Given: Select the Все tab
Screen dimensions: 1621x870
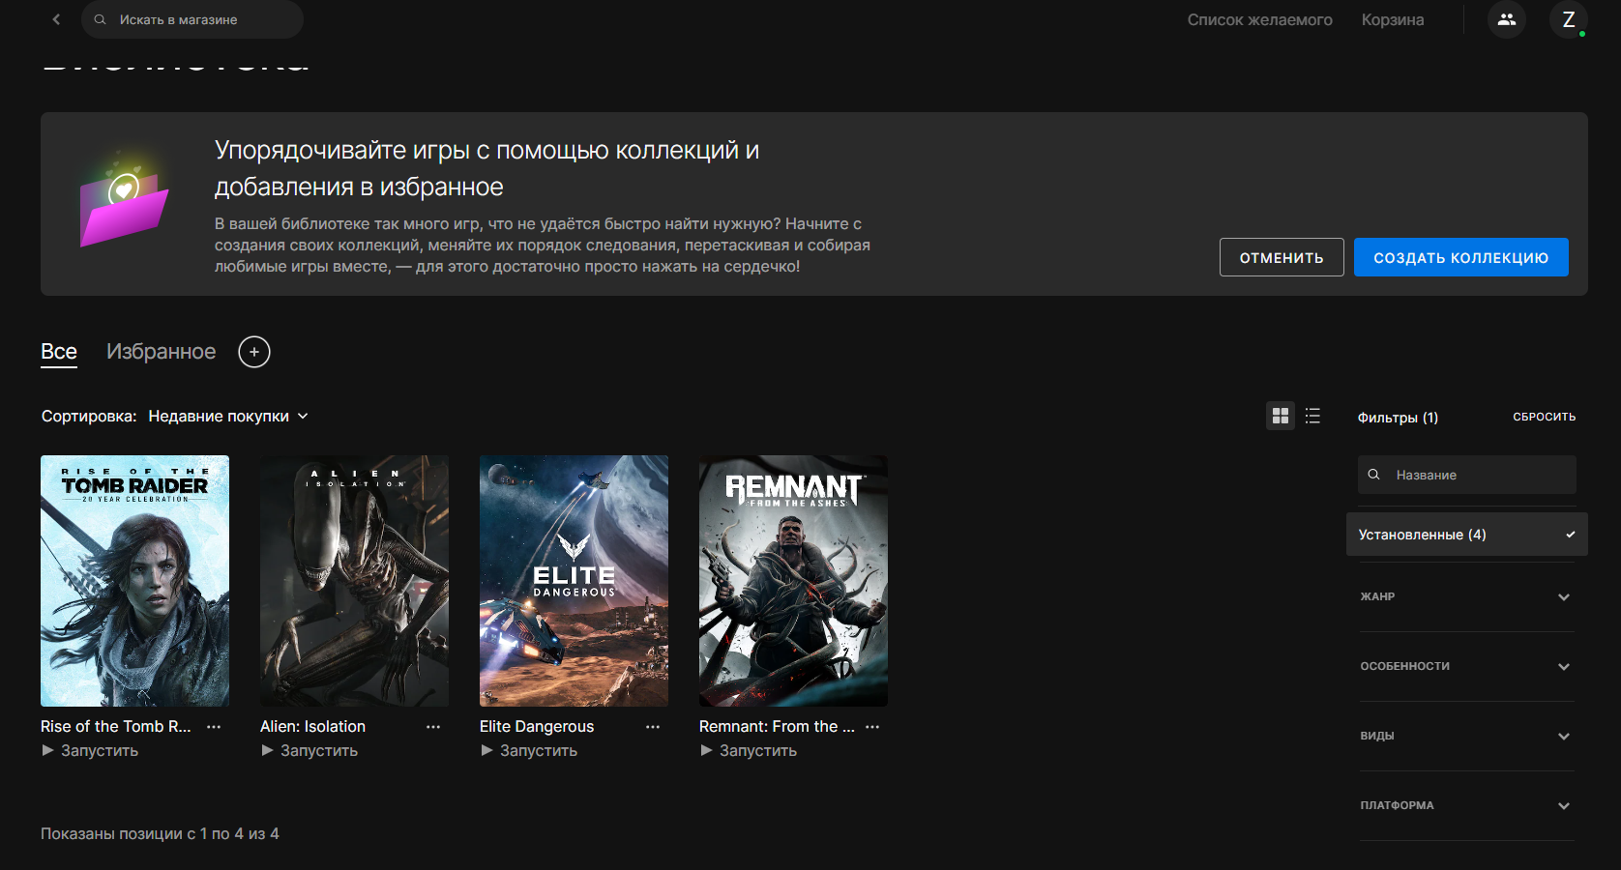Looking at the screenshot, I should pyautogui.click(x=59, y=352).
